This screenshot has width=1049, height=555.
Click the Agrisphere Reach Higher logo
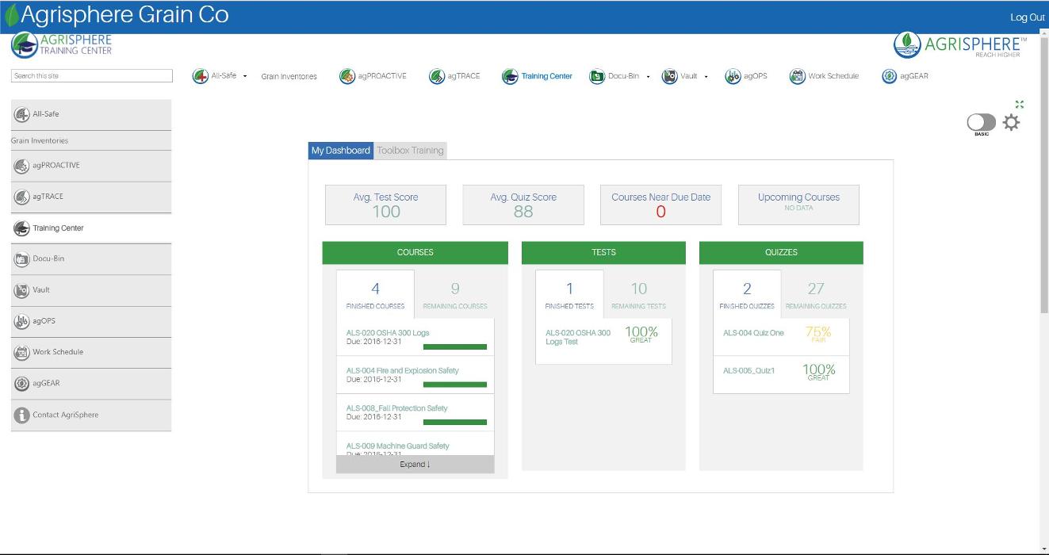pos(960,45)
